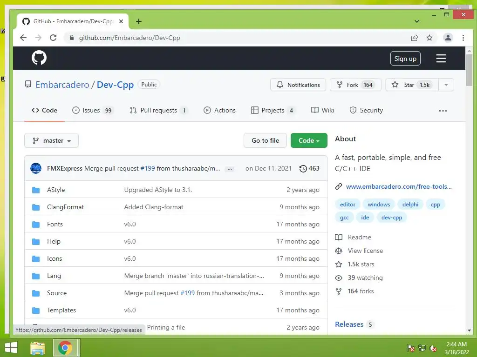Image resolution: width=477 pixels, height=357 pixels.
Task: Select the editor topic tag
Action: click(x=348, y=205)
